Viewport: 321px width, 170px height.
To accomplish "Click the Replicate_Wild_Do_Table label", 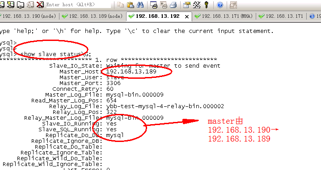I will 59,158.
